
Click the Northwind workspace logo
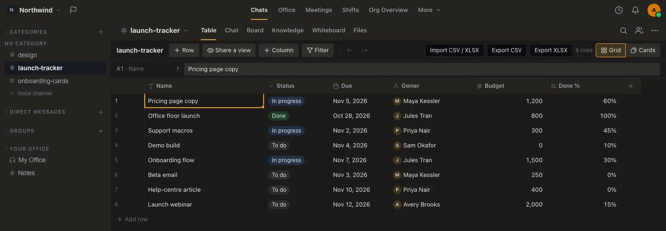pyautogui.click(x=11, y=10)
